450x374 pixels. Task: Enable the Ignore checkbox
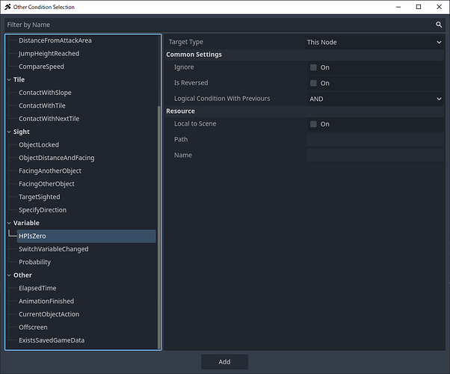click(x=314, y=67)
